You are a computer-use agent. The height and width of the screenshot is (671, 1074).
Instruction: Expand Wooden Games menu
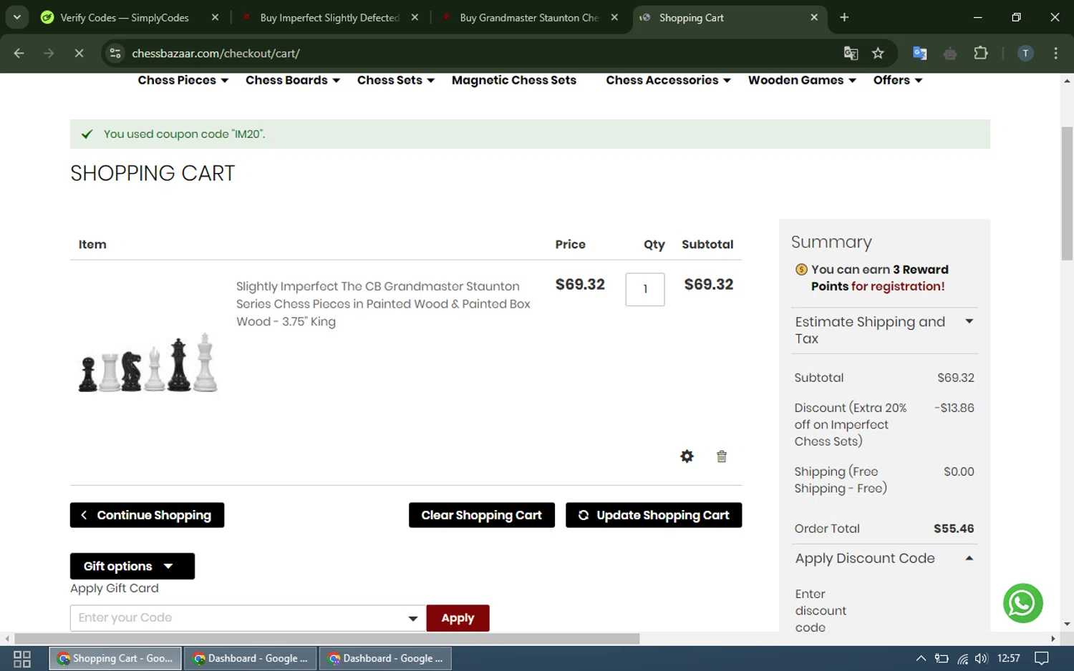point(802,80)
